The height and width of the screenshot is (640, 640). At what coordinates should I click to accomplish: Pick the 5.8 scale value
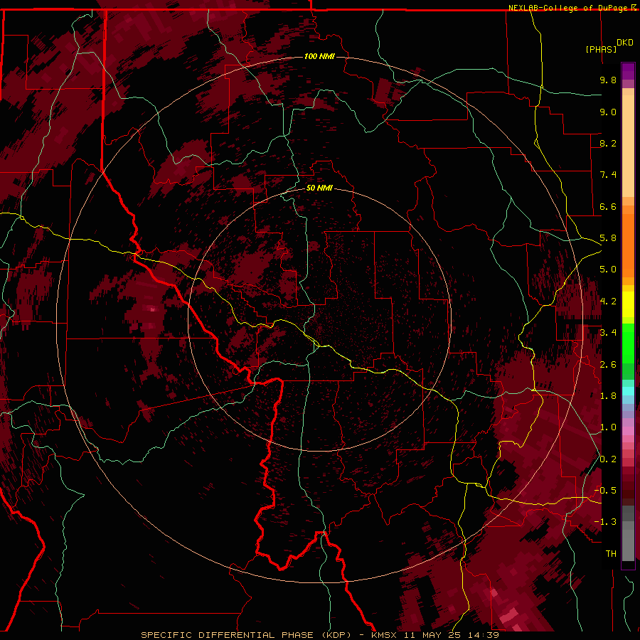pyautogui.click(x=608, y=238)
